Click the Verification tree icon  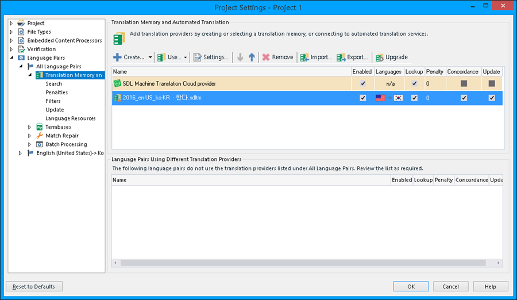tap(21, 49)
